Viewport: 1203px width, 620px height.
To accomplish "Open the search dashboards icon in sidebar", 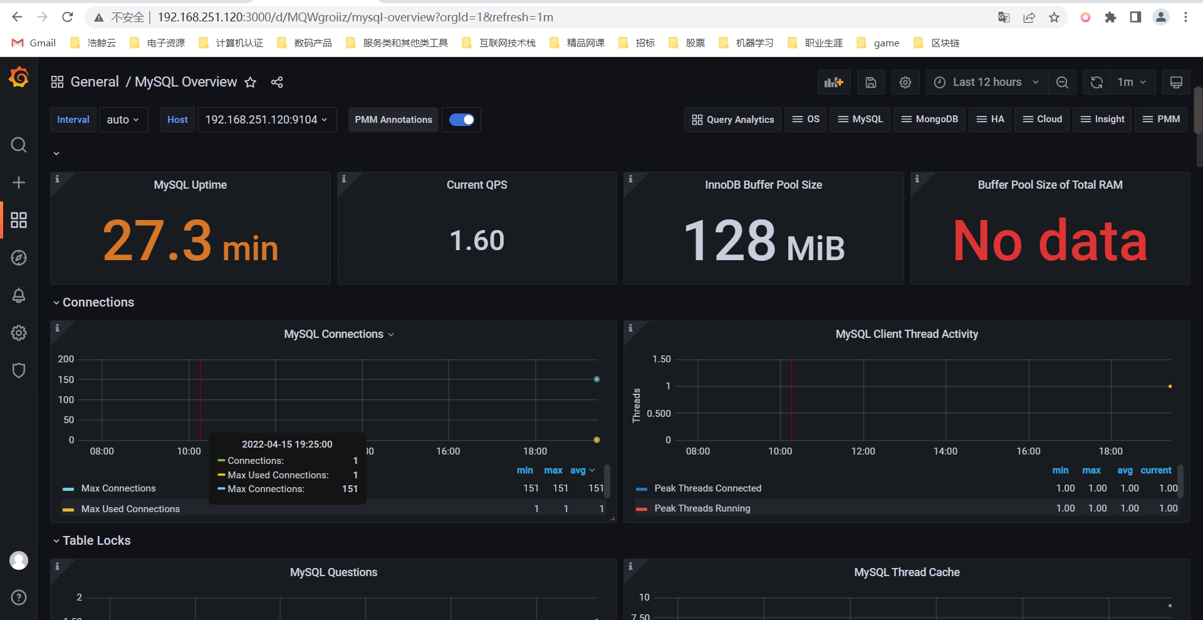I will (19, 145).
